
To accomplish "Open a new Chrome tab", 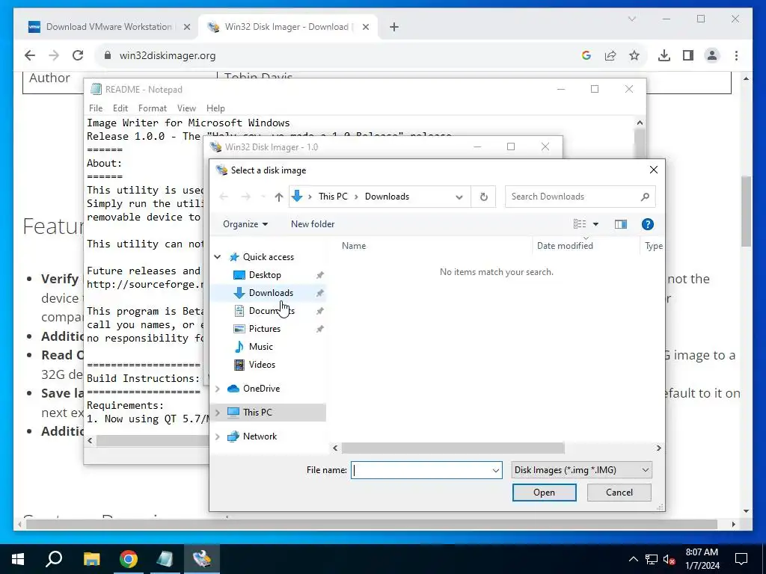I will [x=394, y=28].
